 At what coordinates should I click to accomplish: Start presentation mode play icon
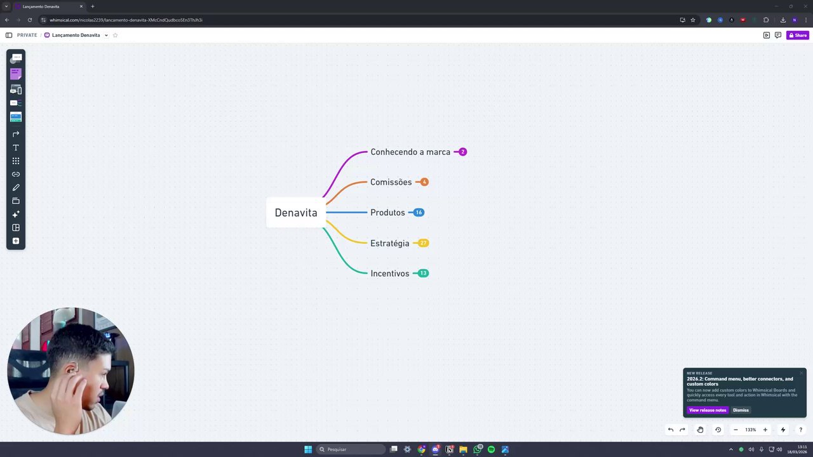coord(767,35)
